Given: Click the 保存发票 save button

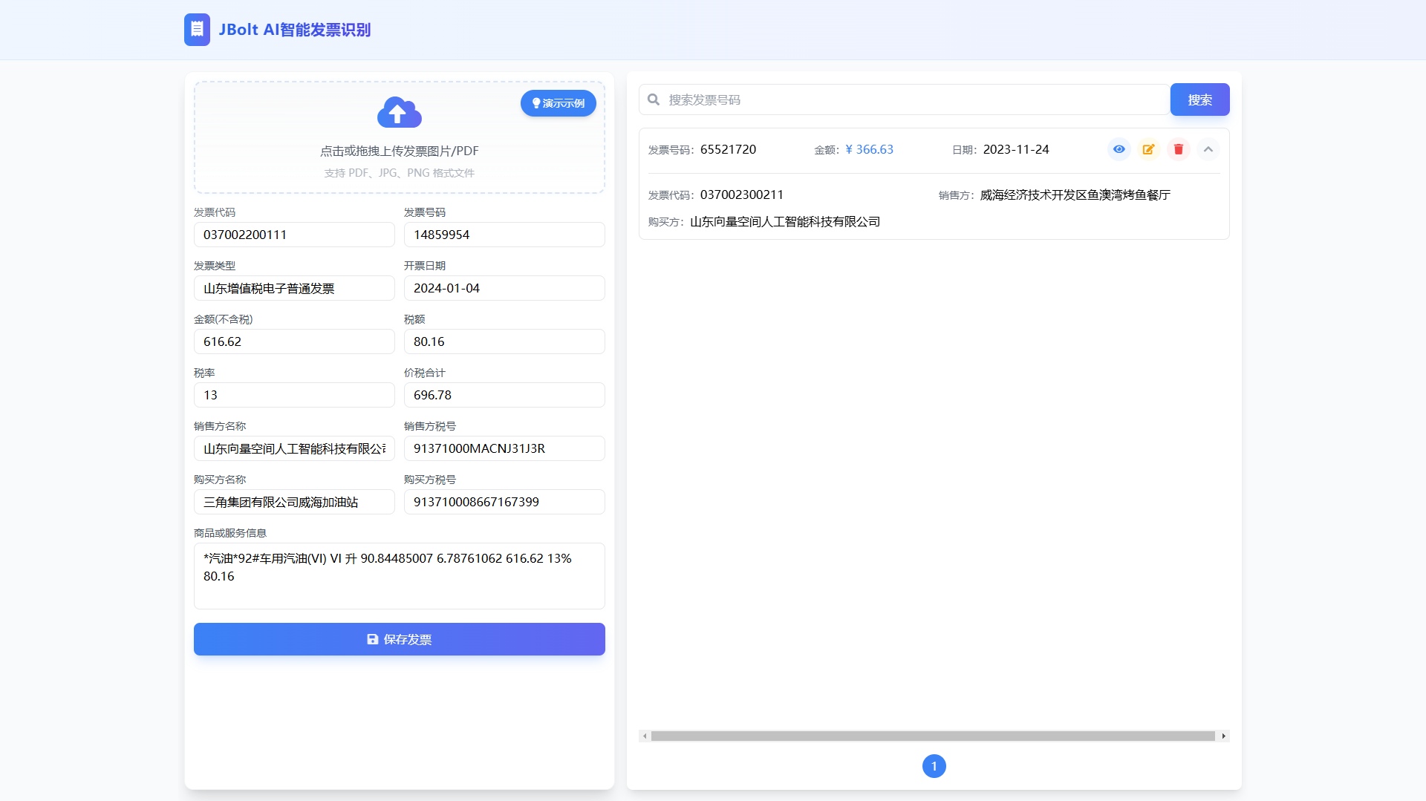Looking at the screenshot, I should pyautogui.click(x=400, y=639).
